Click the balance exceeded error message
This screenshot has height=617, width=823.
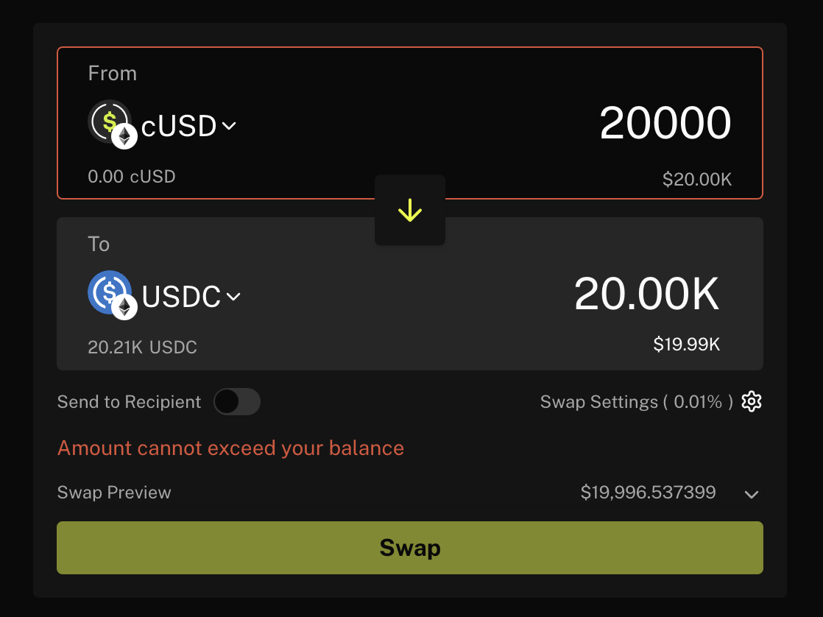(230, 448)
